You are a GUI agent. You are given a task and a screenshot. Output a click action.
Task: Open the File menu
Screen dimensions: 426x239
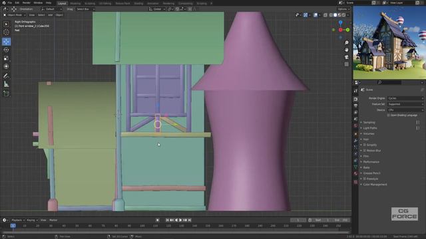click(10, 3)
